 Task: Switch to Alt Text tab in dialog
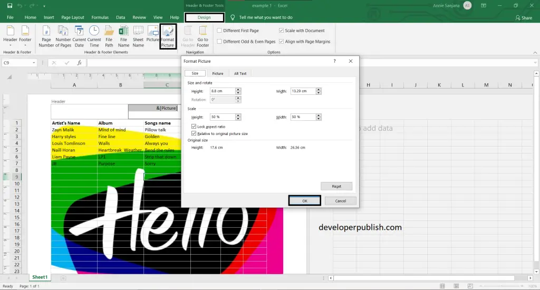(x=240, y=73)
